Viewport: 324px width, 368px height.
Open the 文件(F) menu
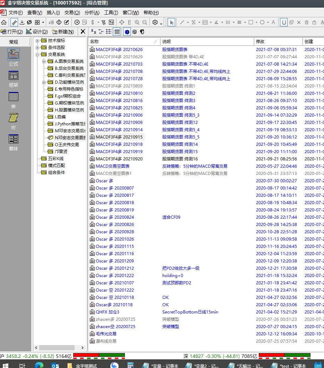(x=16, y=13)
